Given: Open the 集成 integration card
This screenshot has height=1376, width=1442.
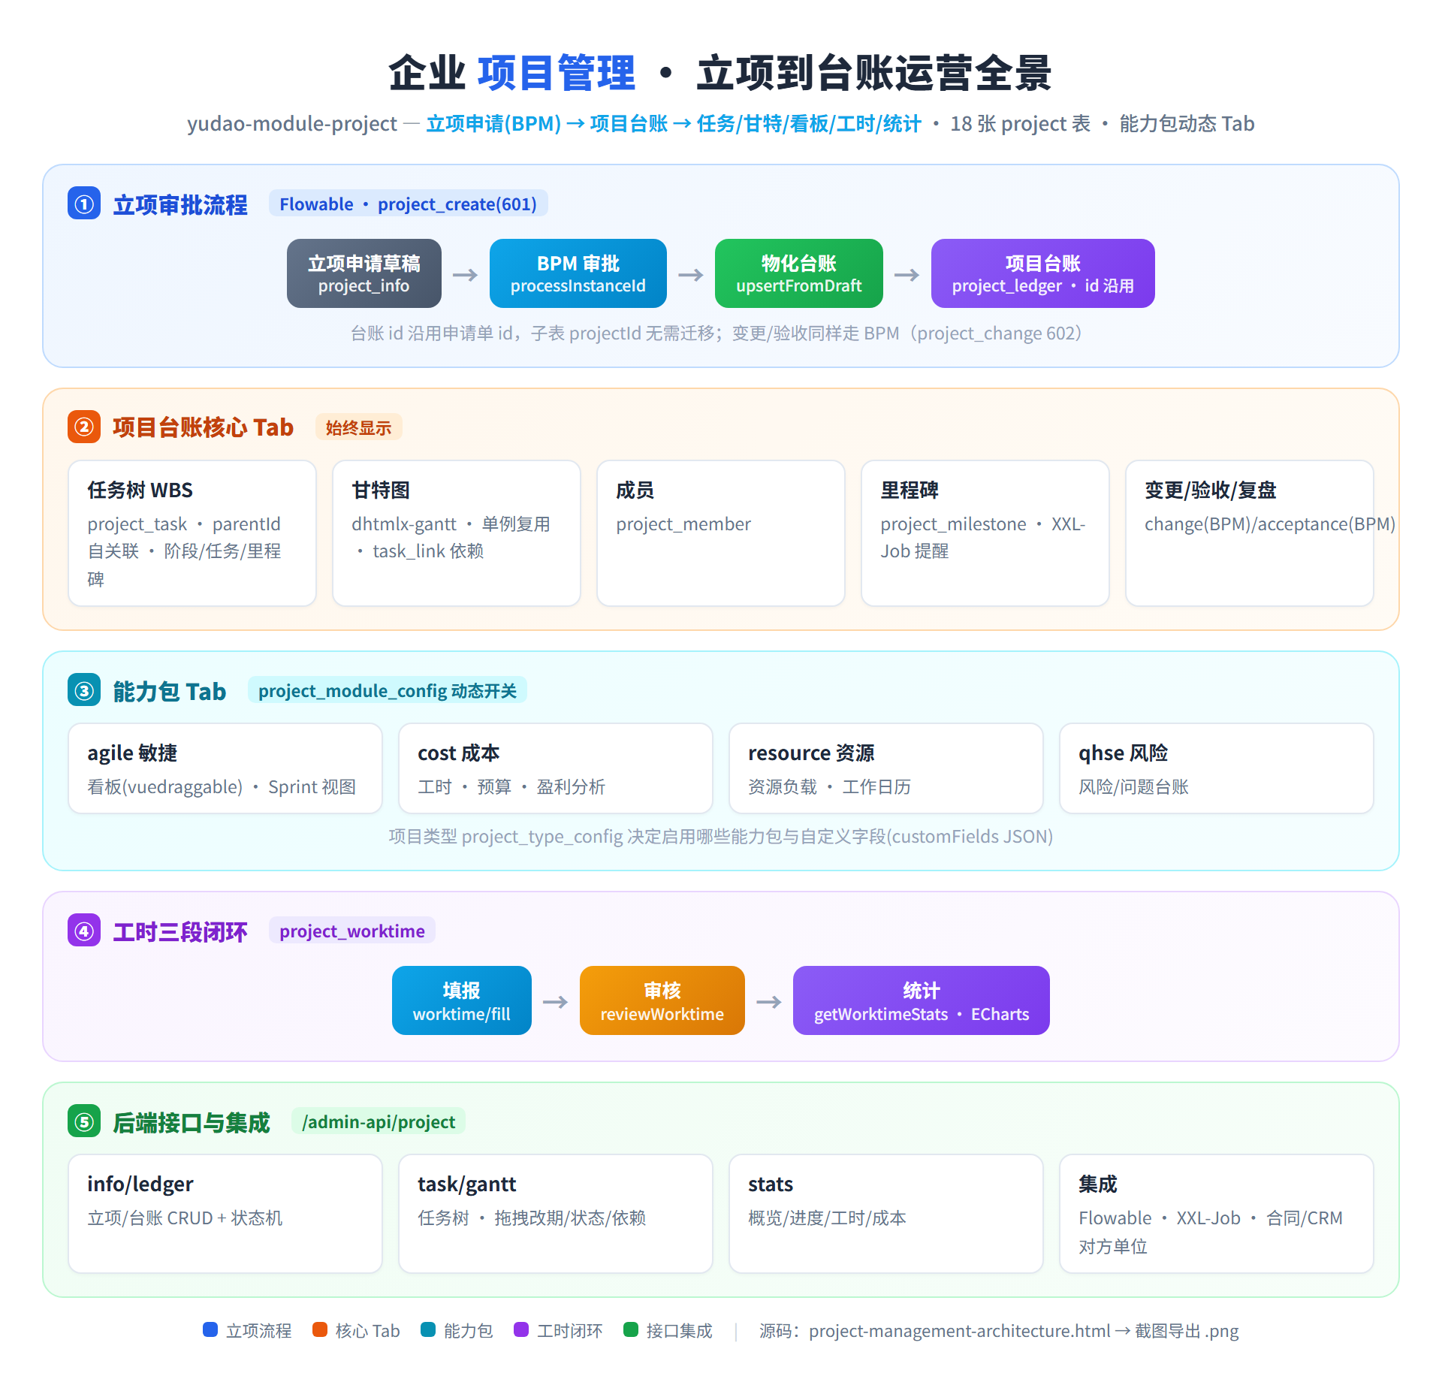Looking at the screenshot, I should [x=1217, y=1214].
